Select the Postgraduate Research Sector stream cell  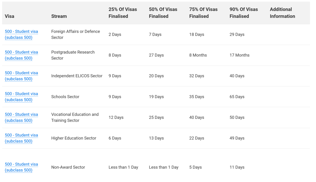click(73, 55)
